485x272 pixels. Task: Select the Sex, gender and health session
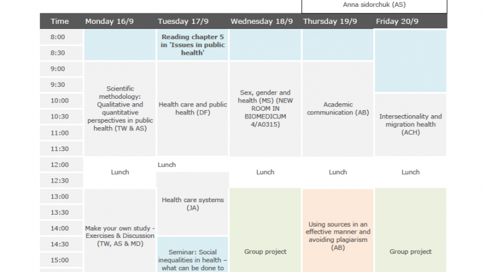[x=265, y=108]
